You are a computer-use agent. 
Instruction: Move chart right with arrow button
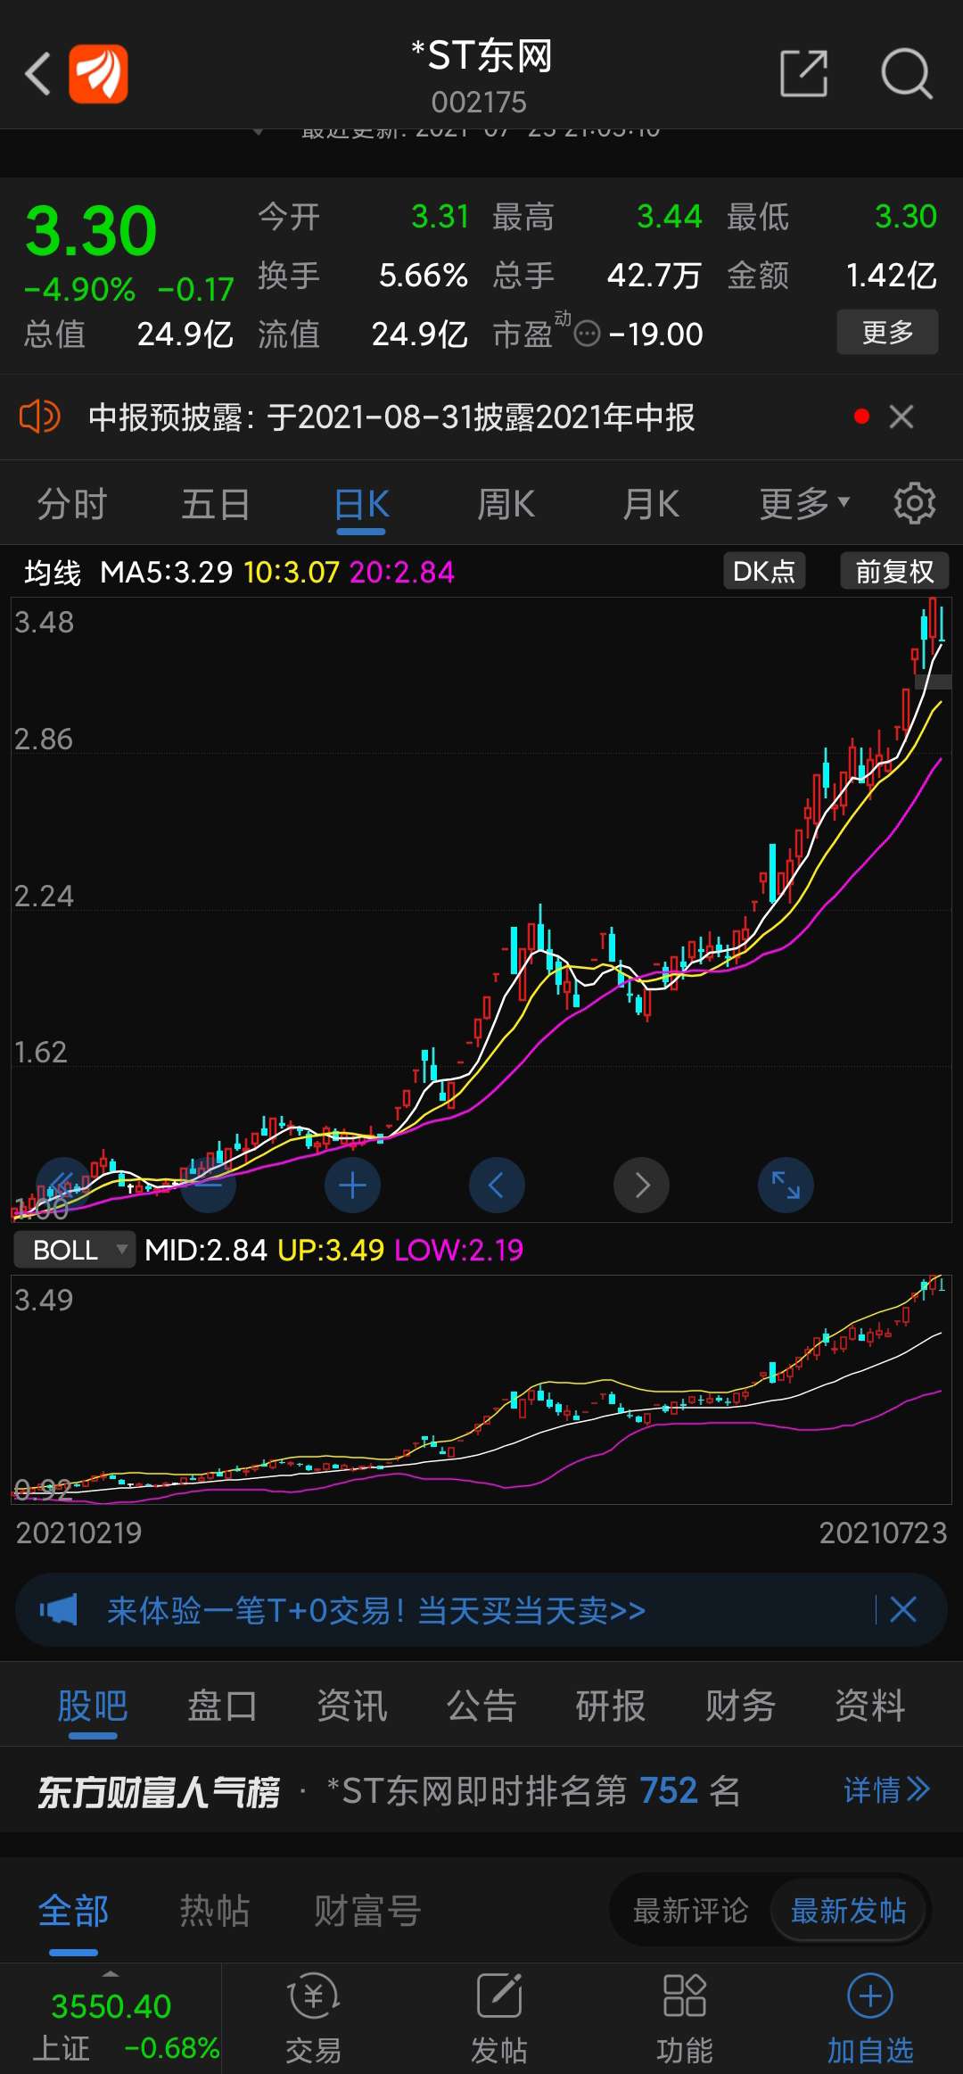click(x=641, y=1185)
